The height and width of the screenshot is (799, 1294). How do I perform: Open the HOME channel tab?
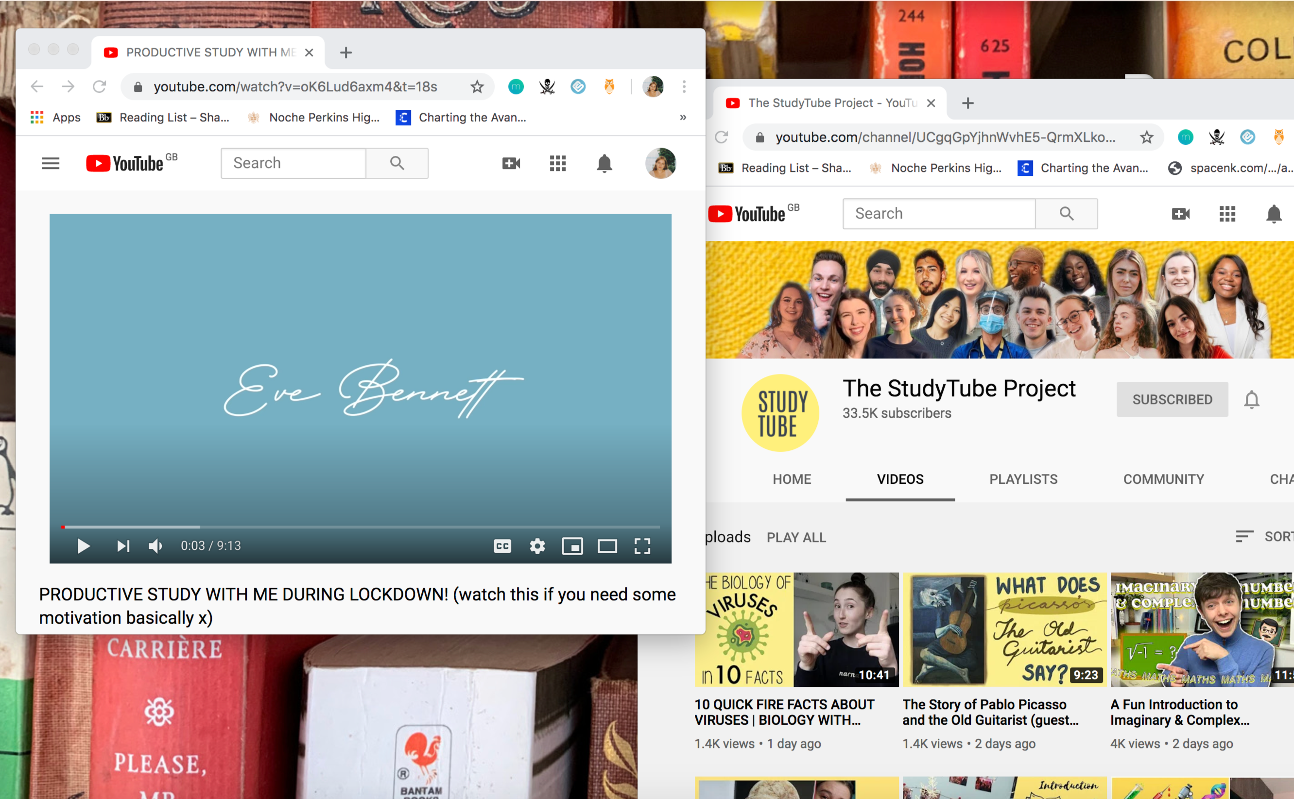(791, 479)
